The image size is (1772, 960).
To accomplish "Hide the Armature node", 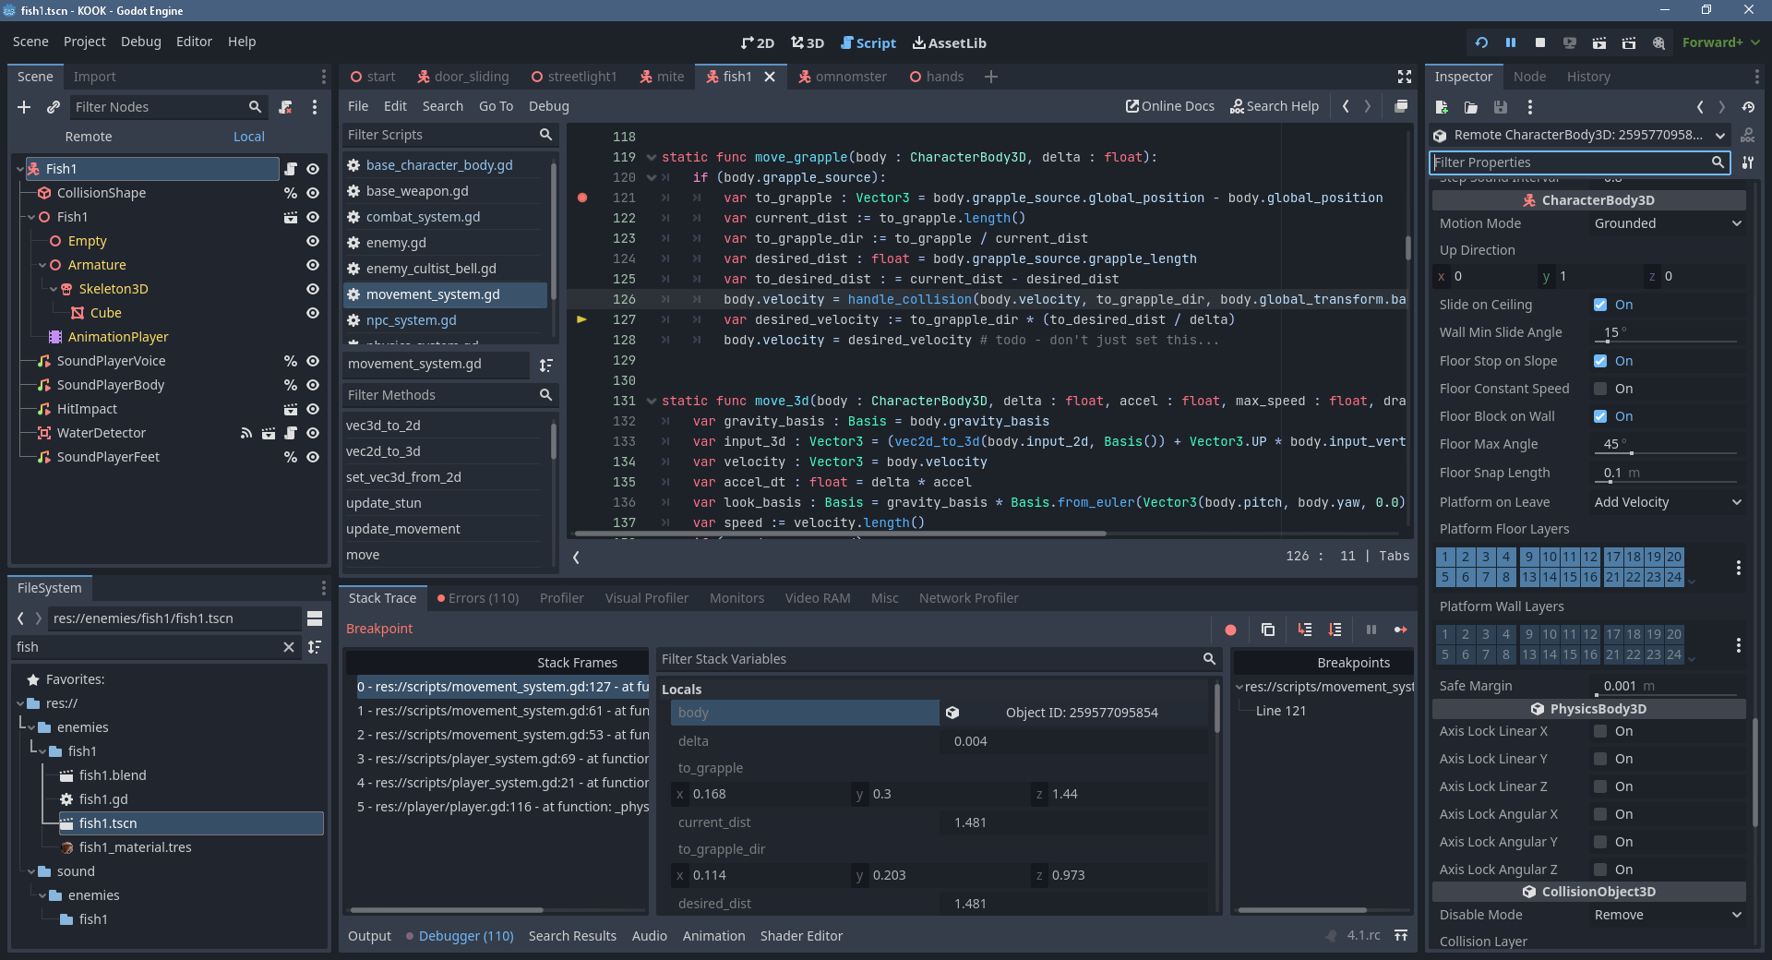I will tap(313, 265).
